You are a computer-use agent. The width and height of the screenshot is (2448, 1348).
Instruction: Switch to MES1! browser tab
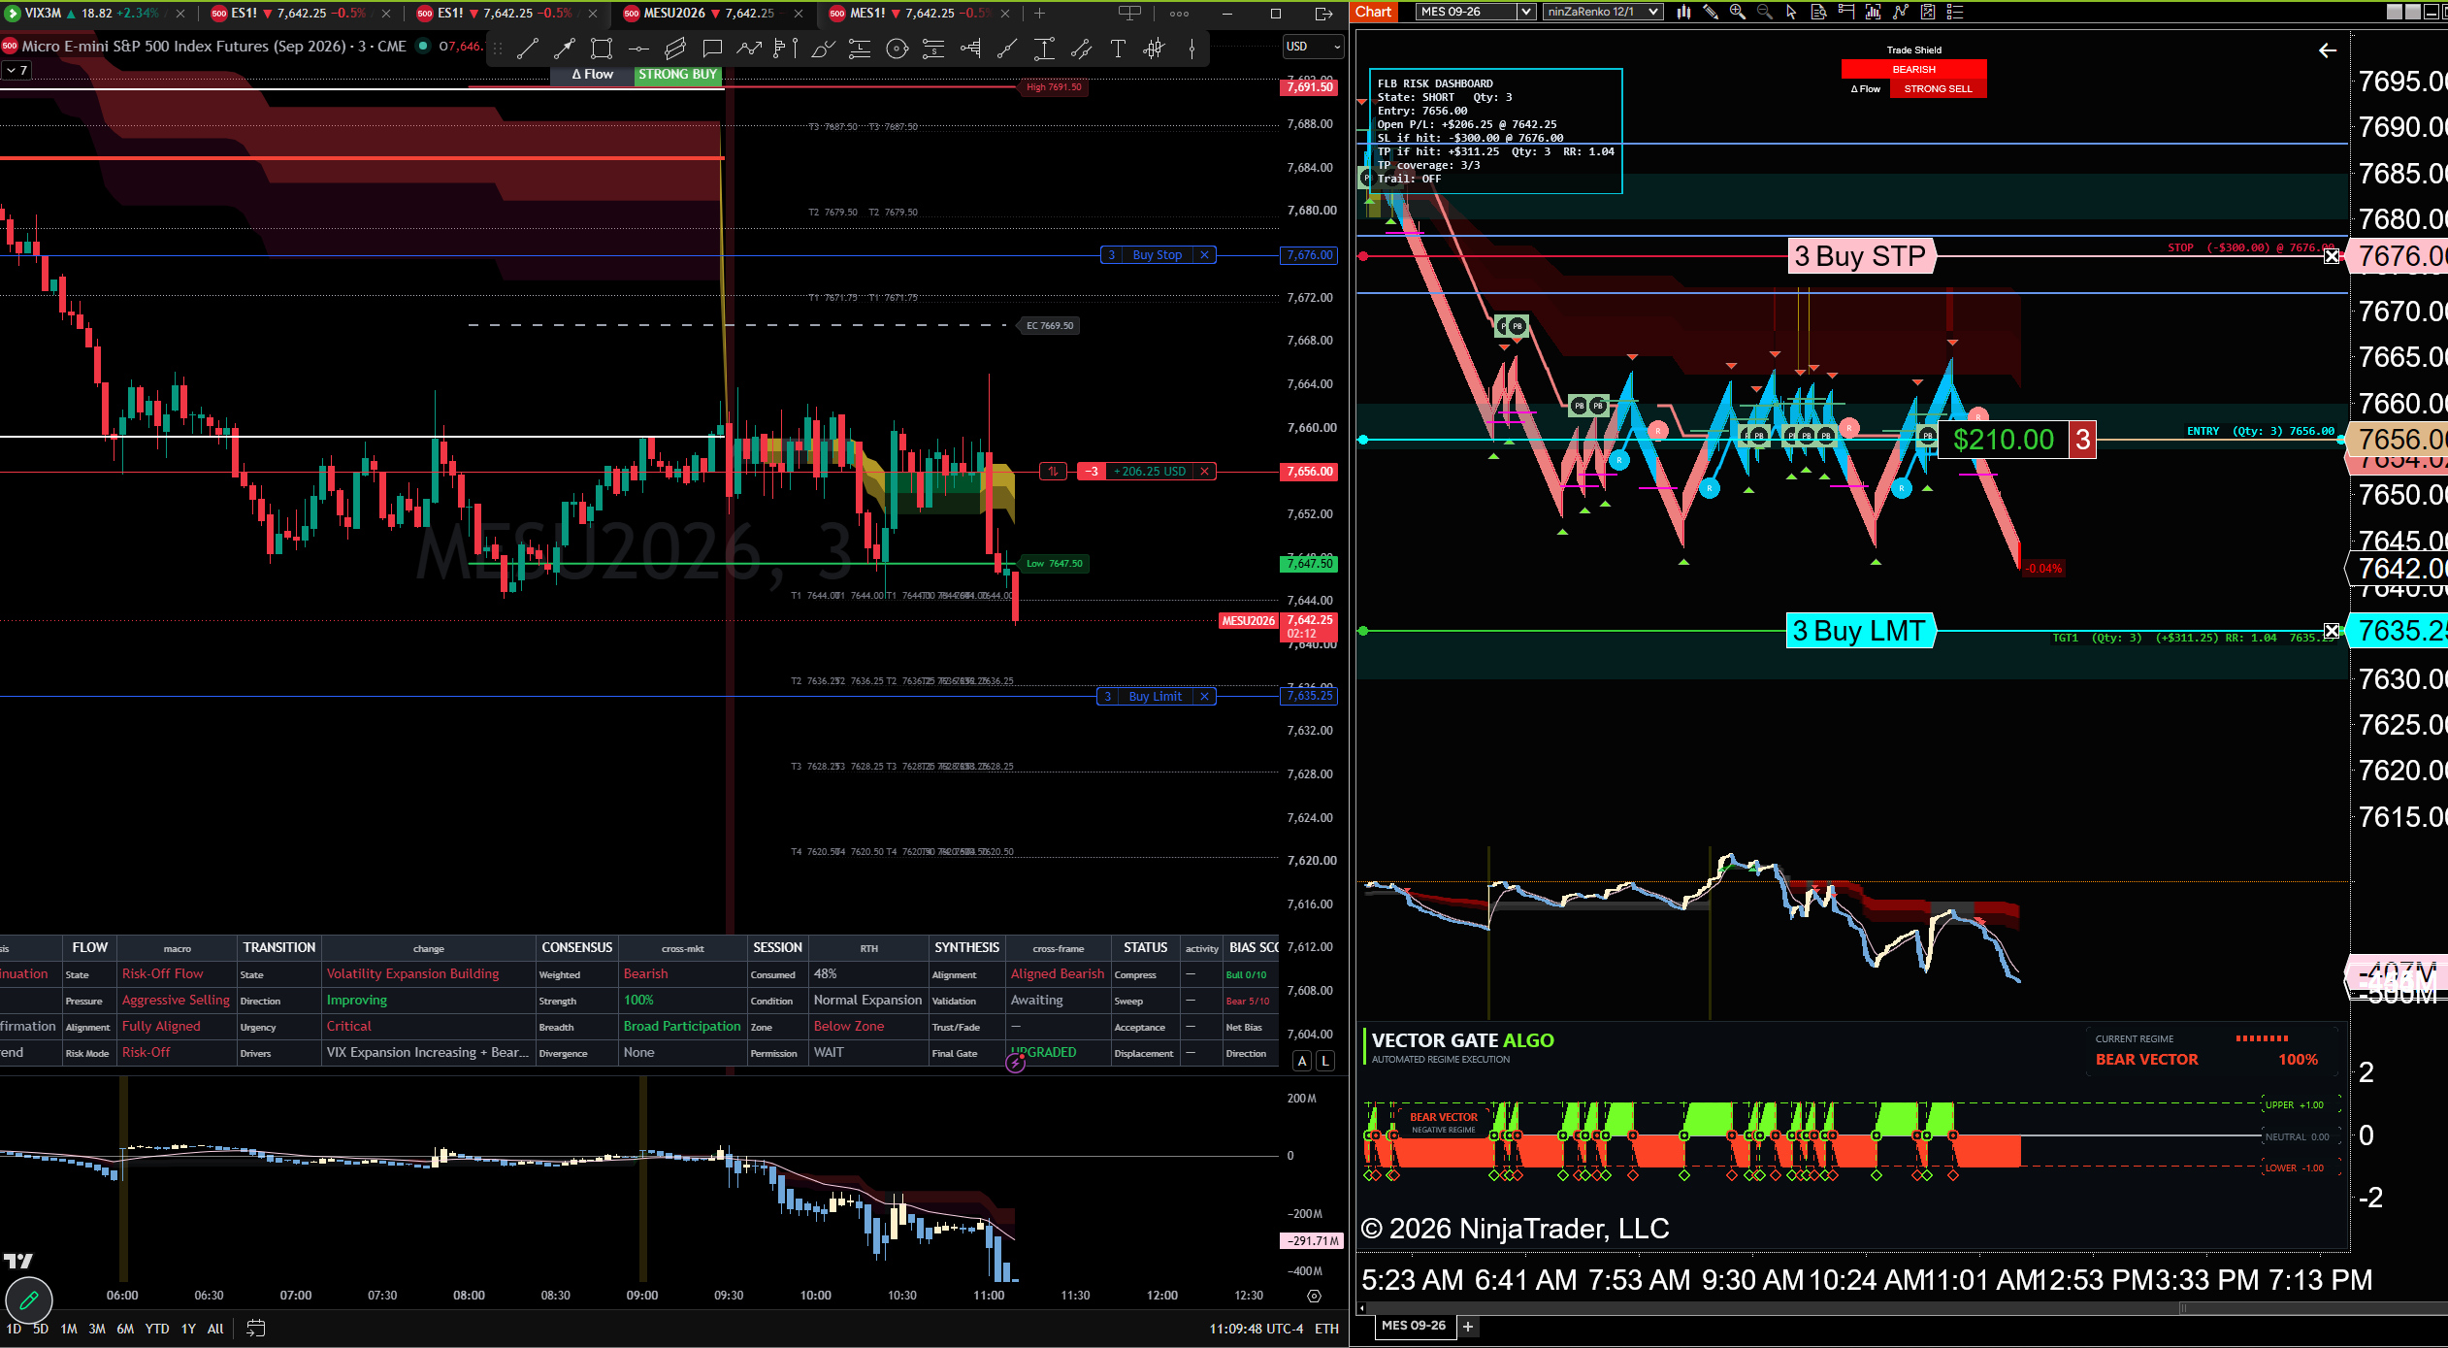[920, 14]
